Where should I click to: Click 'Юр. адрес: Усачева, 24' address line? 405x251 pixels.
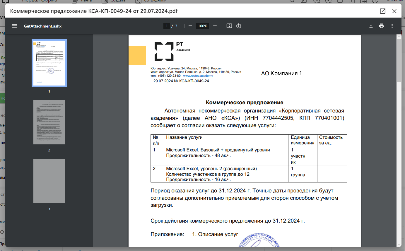pos(186,68)
